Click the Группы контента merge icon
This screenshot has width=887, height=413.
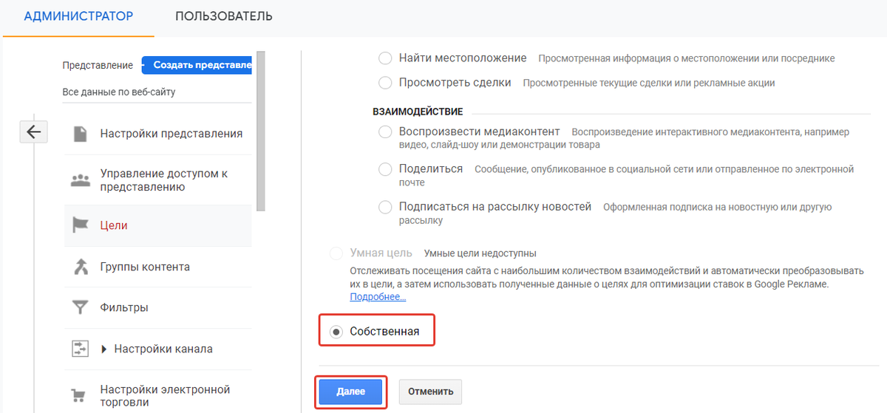point(80,267)
